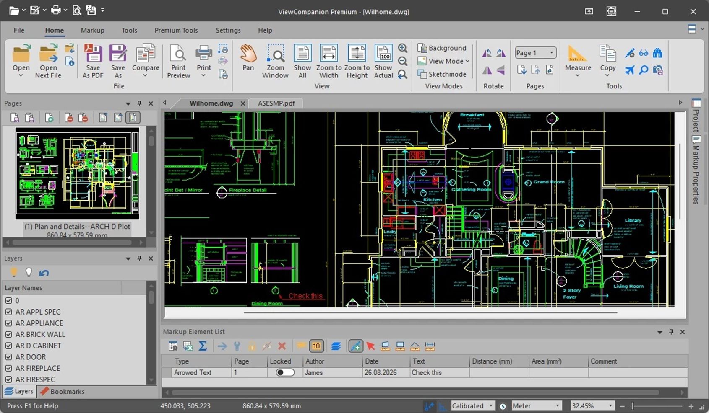
Task: Click the lock icon in Markup list toolbar
Action: tap(252, 346)
